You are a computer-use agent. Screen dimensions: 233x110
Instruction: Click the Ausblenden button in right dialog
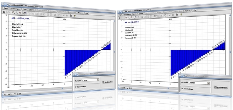click(221, 87)
